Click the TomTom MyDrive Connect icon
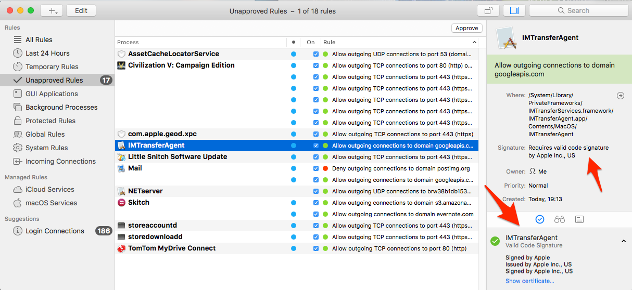 121,248
